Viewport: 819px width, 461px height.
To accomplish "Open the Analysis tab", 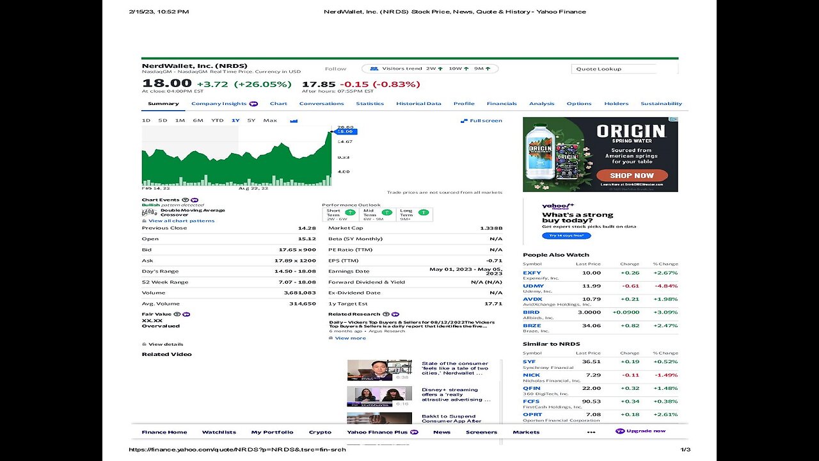I will point(541,104).
